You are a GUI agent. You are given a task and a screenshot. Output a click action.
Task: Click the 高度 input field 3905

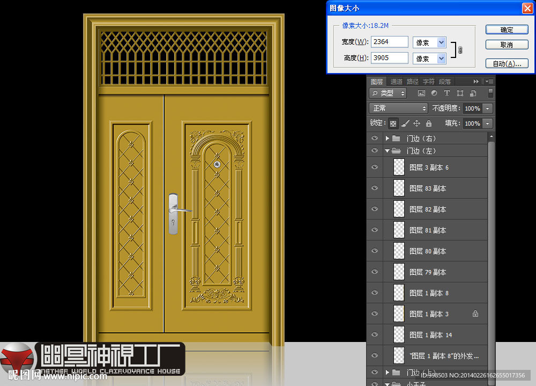coord(389,58)
